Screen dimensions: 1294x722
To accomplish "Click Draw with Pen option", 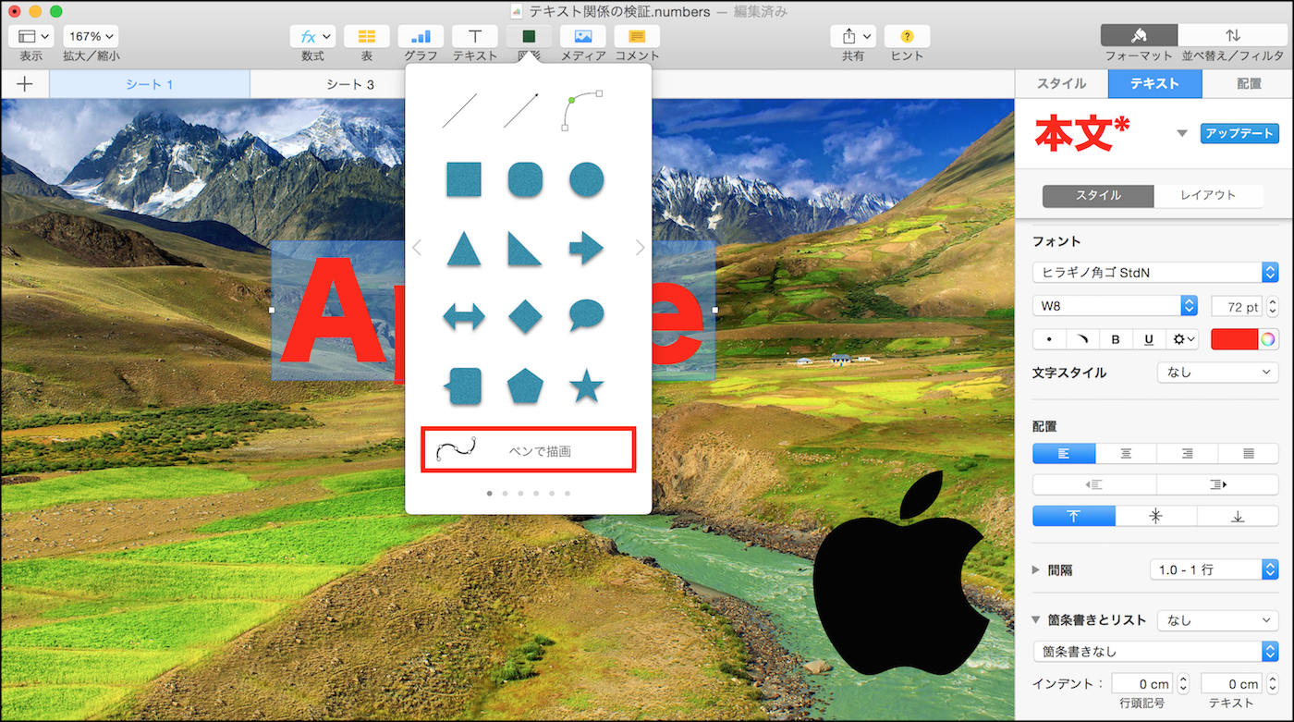I will click(528, 450).
